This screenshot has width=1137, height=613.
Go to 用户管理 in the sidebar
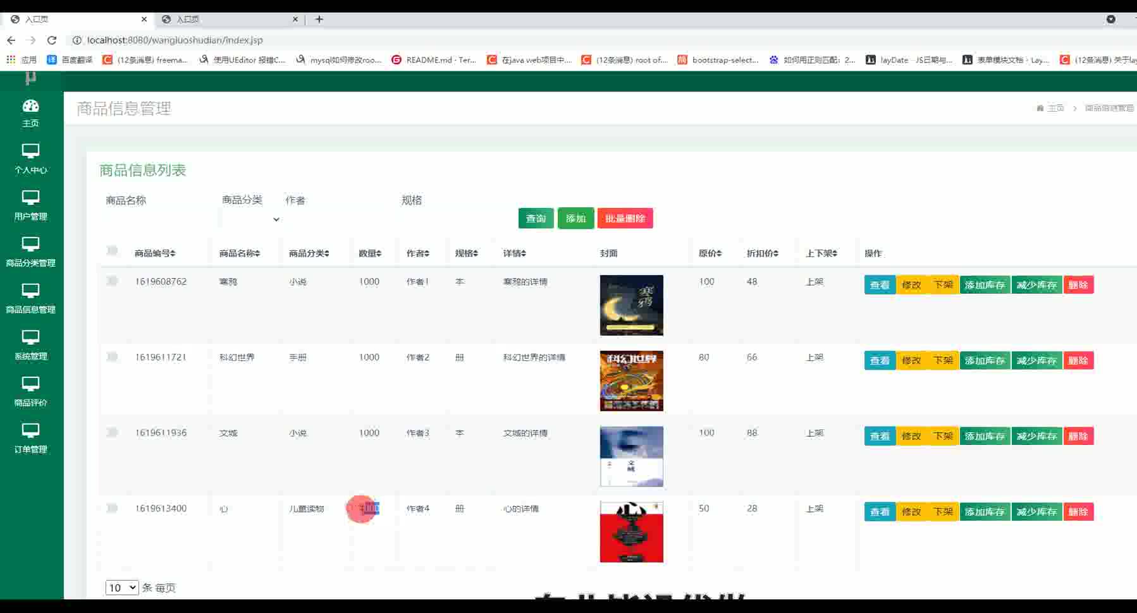pyautogui.click(x=30, y=205)
